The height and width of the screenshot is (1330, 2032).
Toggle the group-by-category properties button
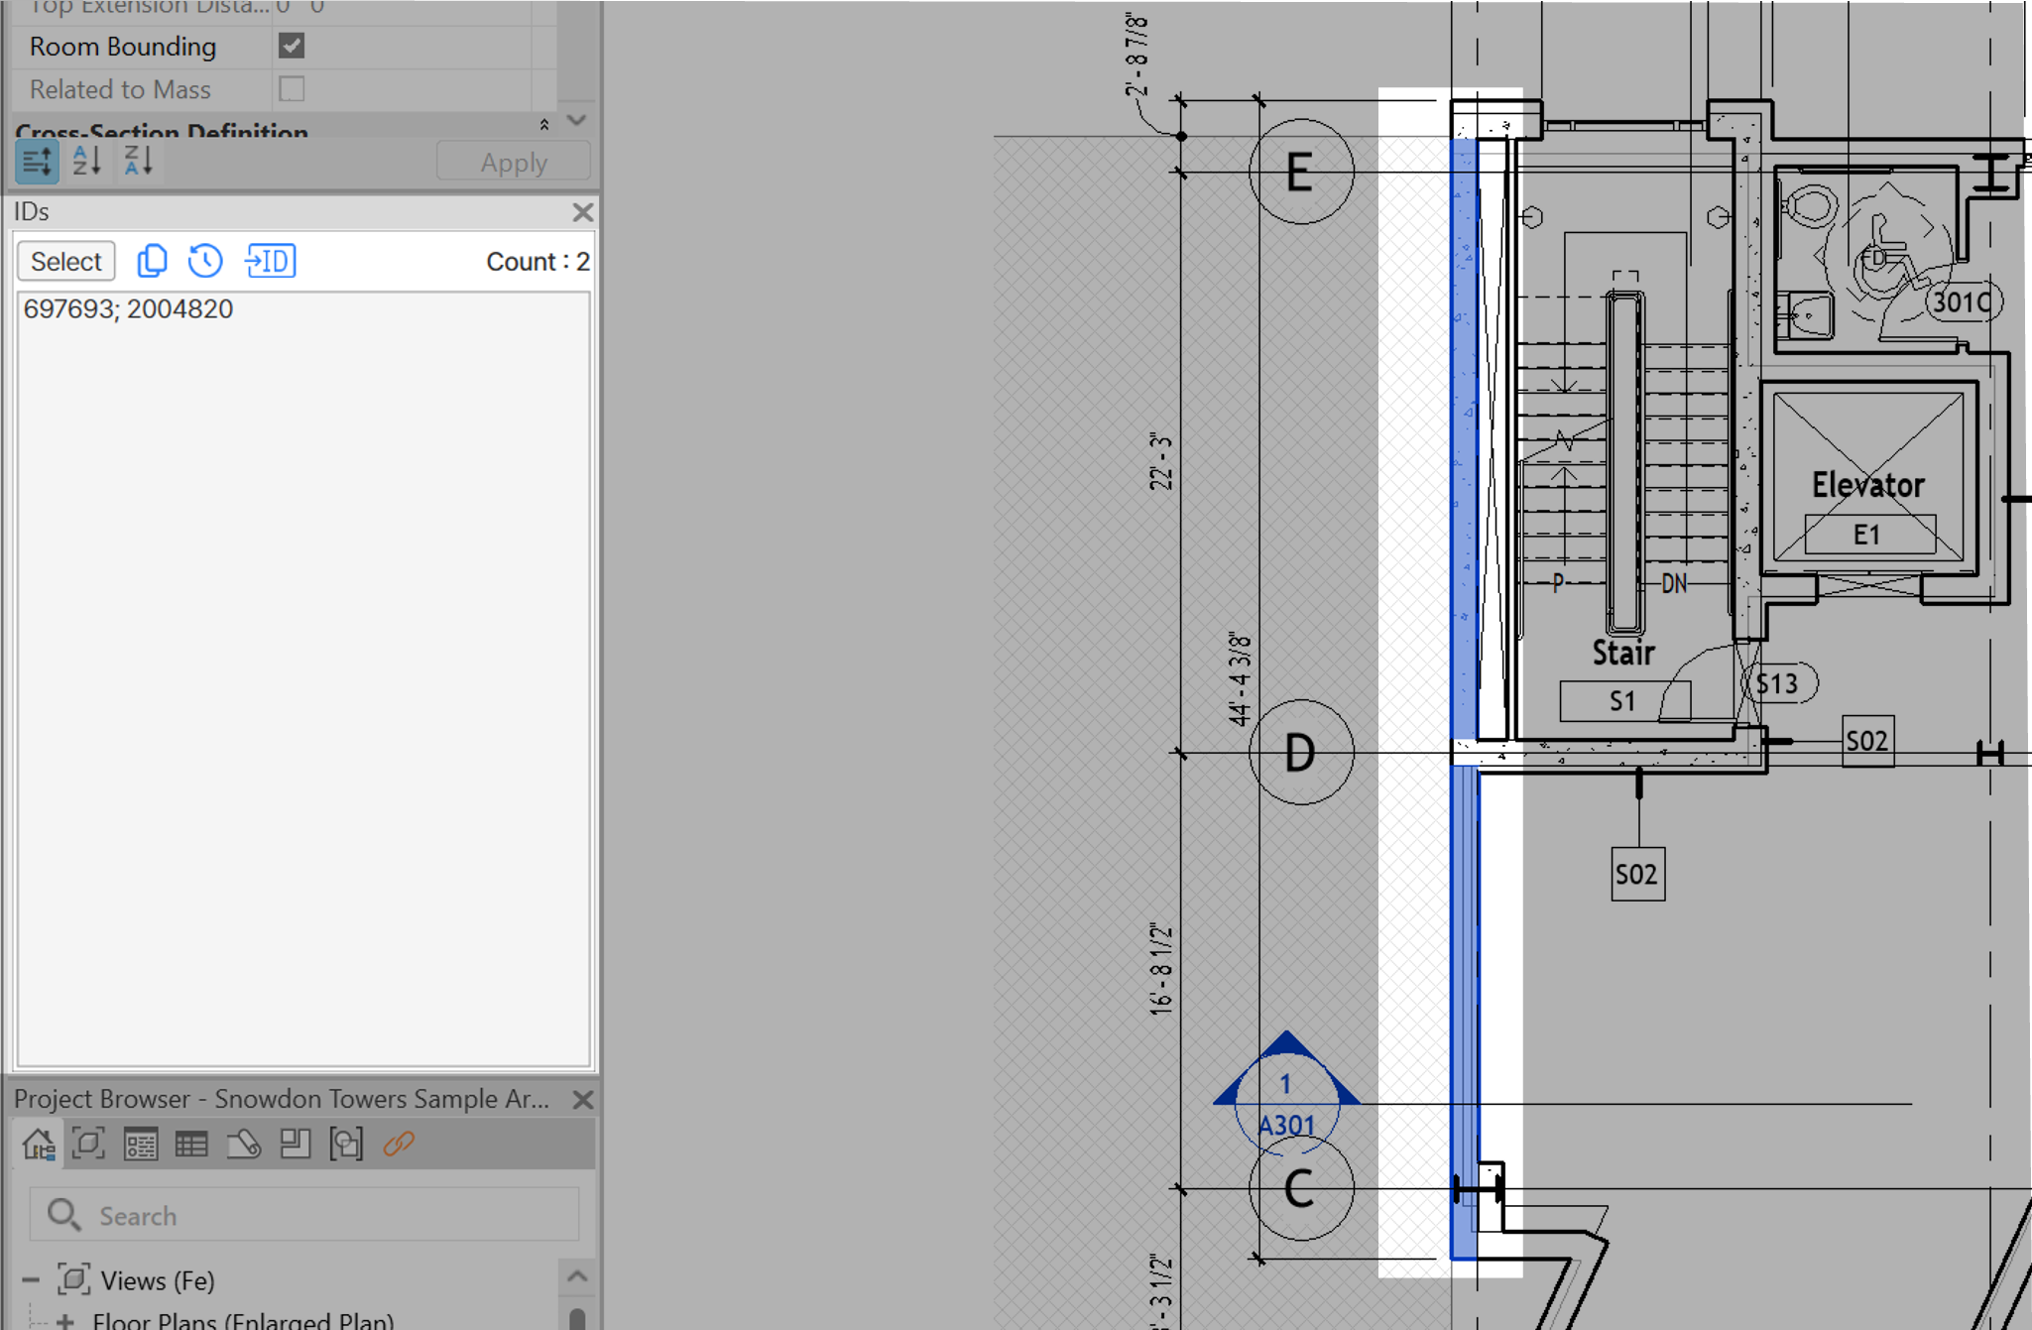(x=37, y=161)
